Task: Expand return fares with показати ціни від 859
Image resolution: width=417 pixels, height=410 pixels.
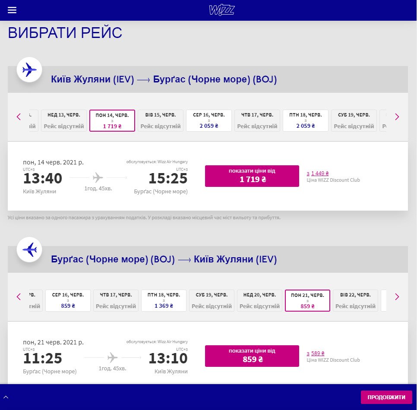Action: tap(252, 356)
